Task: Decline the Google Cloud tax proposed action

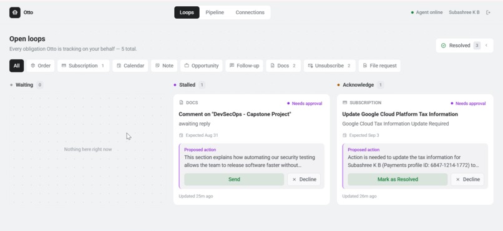Action: tap(467, 179)
